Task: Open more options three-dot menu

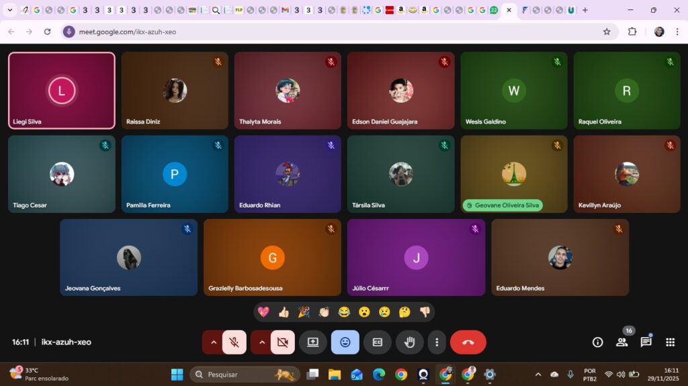Action: 437,342
